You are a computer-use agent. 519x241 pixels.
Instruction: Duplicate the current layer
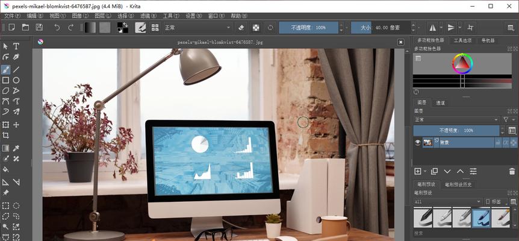[x=434, y=171]
